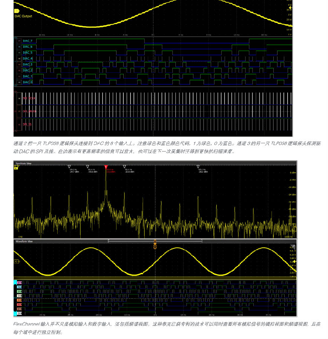The width and height of the screenshot is (328, 339).
Task: Select the DAC_4 digital channel label
Action: [x=28, y=58]
